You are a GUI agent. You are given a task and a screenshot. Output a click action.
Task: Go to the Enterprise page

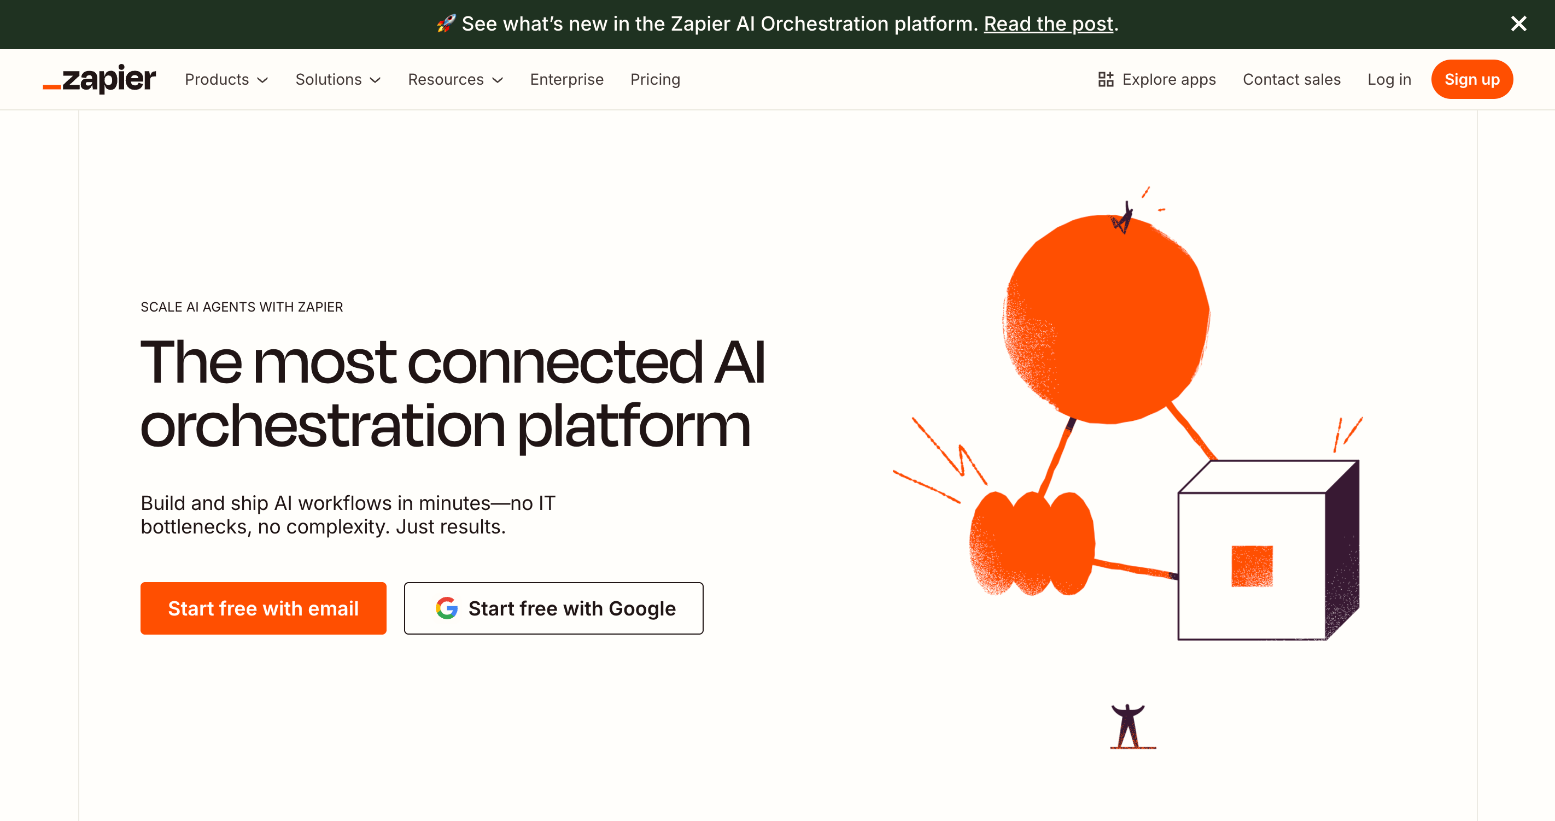pyautogui.click(x=567, y=79)
